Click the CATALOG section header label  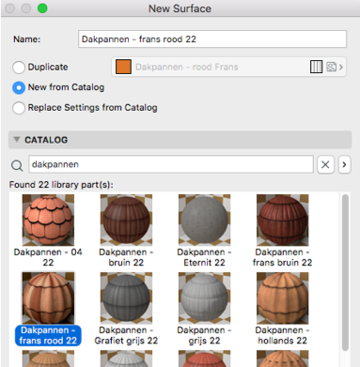pyautogui.click(x=46, y=140)
